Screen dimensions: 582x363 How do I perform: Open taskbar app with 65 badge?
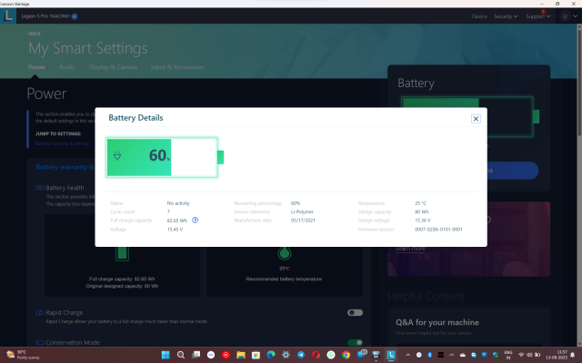[x=361, y=354]
